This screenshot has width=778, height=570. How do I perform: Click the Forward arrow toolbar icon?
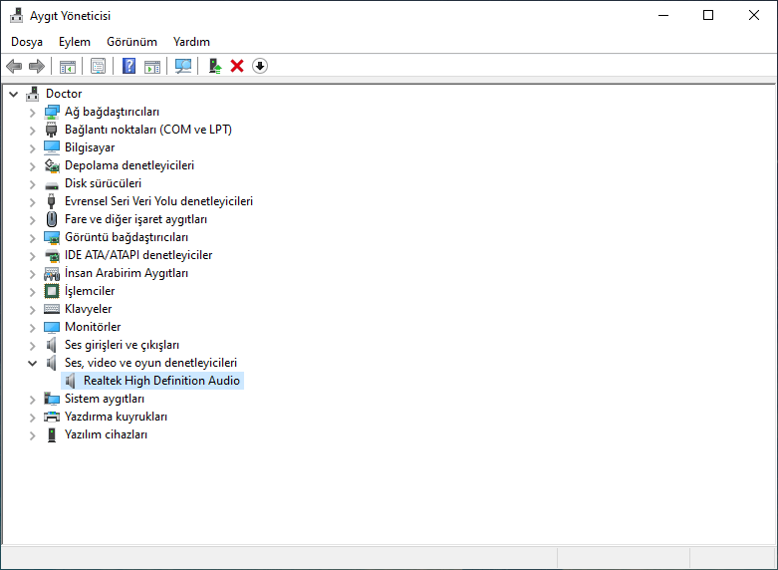[37, 66]
